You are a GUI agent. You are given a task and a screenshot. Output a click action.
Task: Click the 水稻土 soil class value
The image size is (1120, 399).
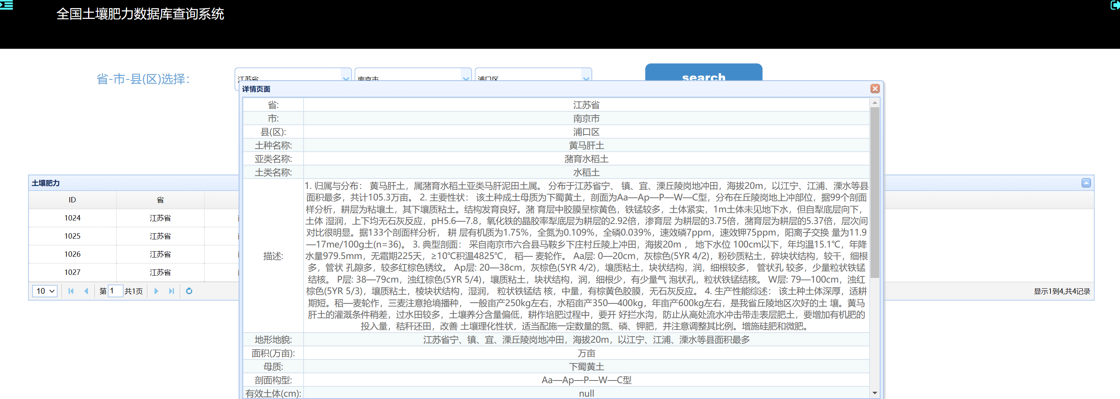586,172
